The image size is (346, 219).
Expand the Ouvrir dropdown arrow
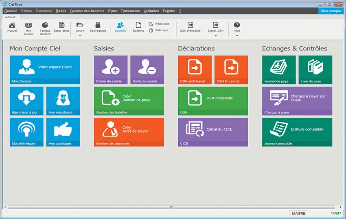click(80, 36)
